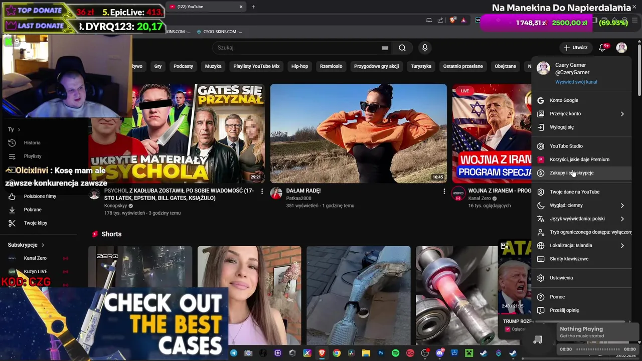Open Ustawienia from account menu
642x361 pixels.
(x=582, y=278)
